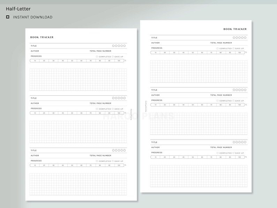
Task: Select third rating circle in right page's middle entry
Action: [x=240, y=90]
